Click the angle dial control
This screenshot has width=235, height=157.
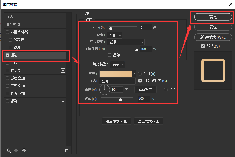point(105,90)
